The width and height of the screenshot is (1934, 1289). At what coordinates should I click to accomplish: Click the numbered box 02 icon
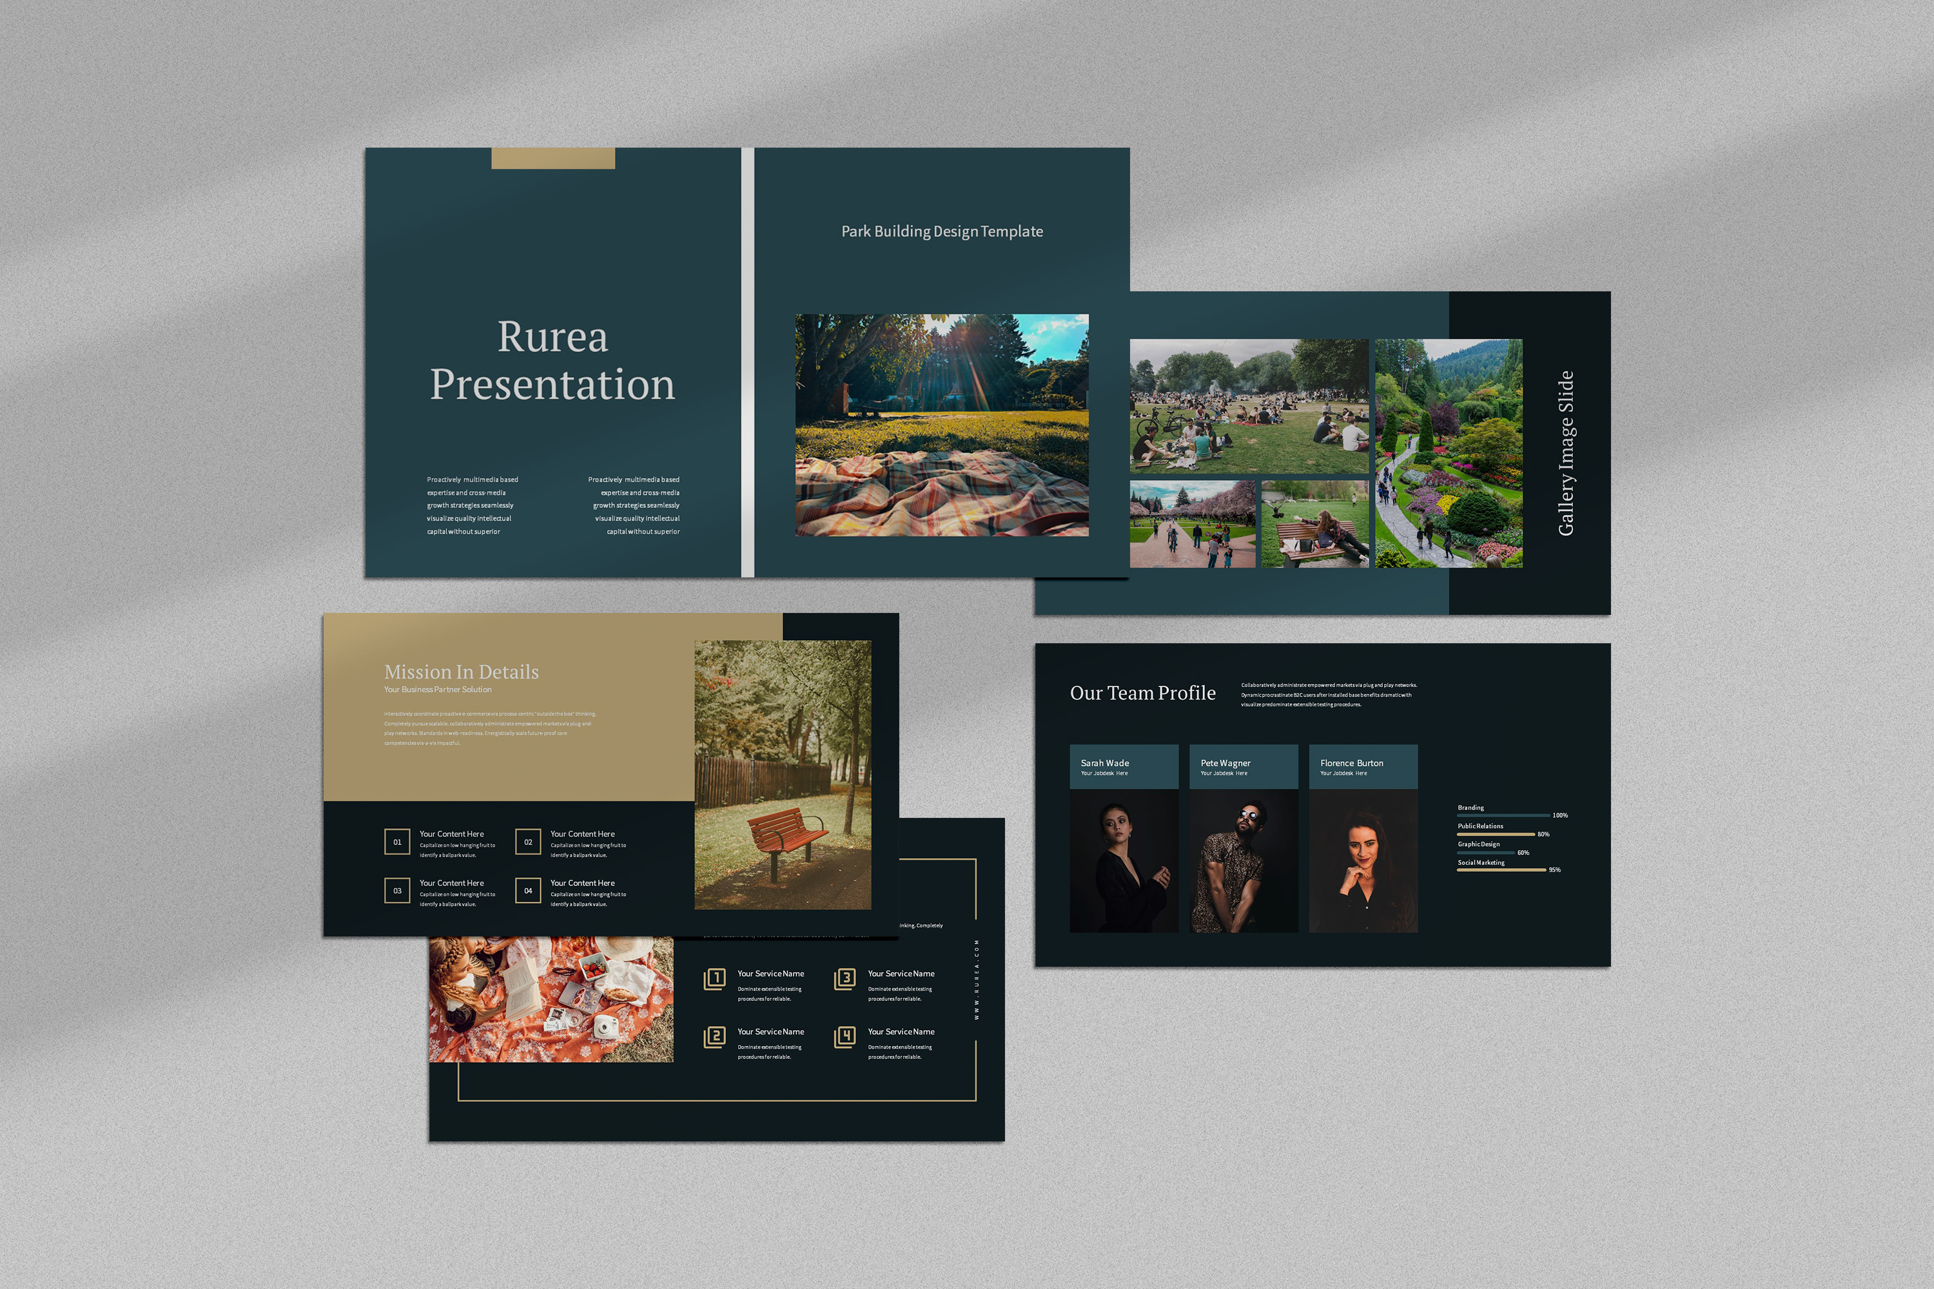(528, 842)
